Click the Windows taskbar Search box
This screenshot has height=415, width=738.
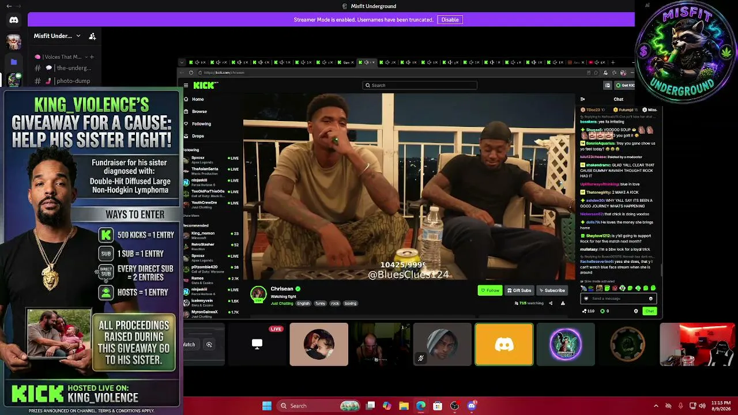point(319,406)
